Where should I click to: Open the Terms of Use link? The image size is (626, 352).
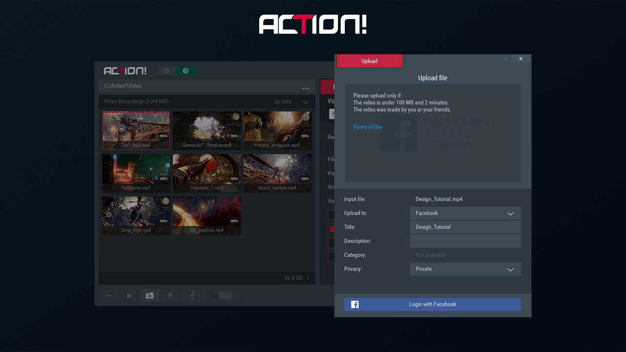point(367,127)
